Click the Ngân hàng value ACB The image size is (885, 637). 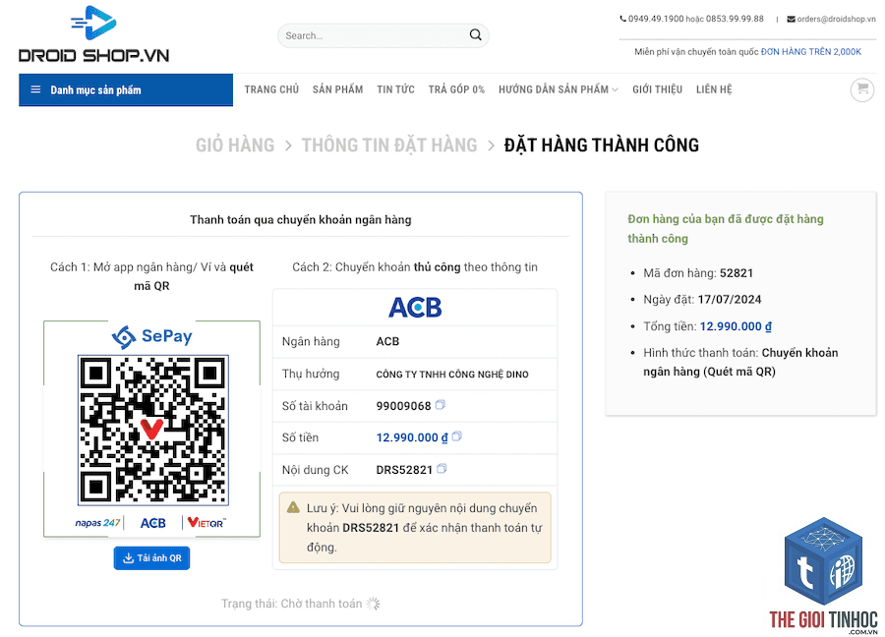pyautogui.click(x=387, y=341)
